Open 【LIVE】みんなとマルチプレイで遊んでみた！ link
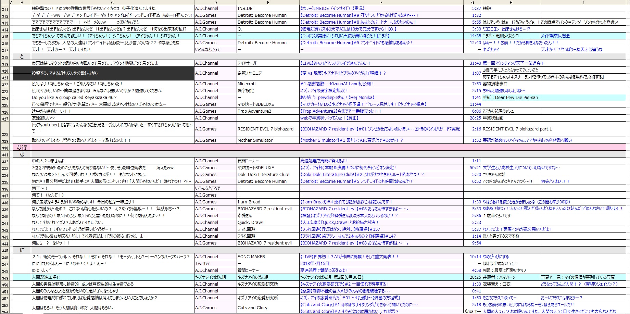Viewport: 630px width, 314px height. click(335, 63)
